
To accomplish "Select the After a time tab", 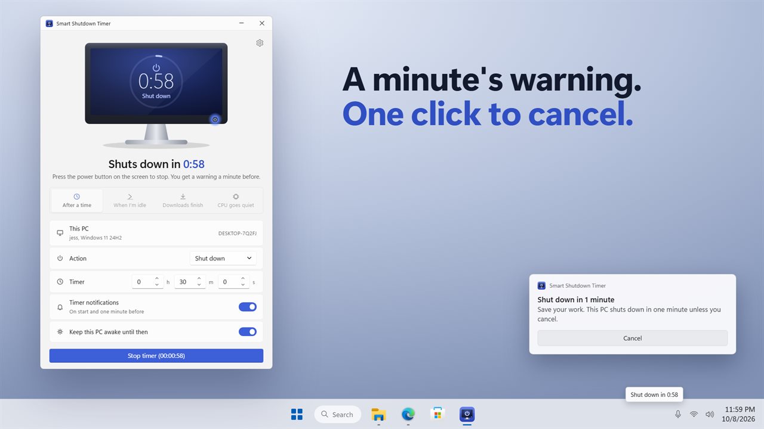I will 77,201.
